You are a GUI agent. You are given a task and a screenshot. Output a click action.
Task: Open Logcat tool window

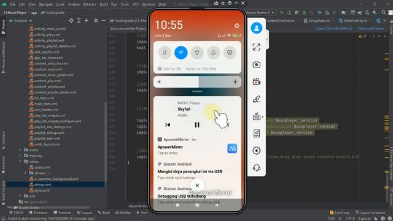click(85, 212)
